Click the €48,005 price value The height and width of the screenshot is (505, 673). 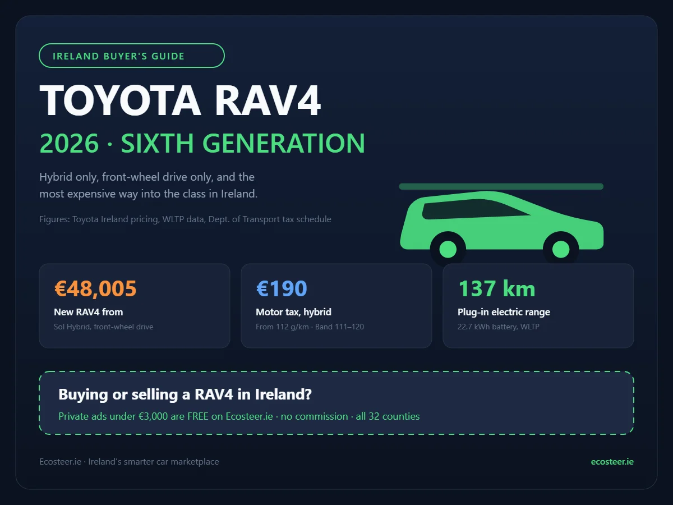tap(95, 288)
